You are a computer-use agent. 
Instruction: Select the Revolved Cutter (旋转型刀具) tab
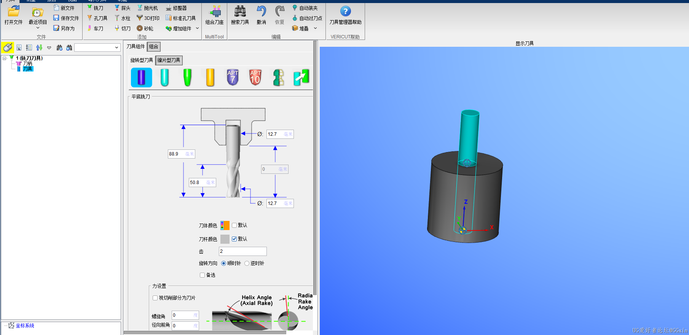point(142,60)
